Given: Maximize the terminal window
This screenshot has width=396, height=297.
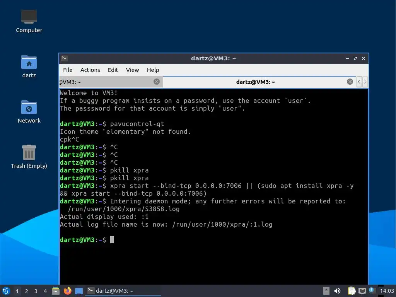Looking at the screenshot, I should pyautogui.click(x=355, y=58).
